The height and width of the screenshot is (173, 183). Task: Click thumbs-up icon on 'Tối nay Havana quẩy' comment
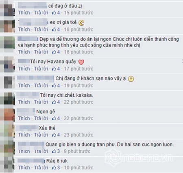click(x=54, y=69)
